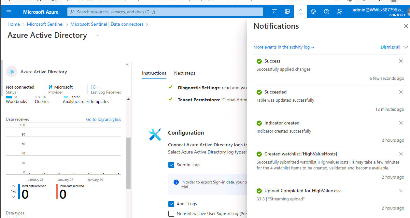Open the Settings gear in the top bar

pyautogui.click(x=313, y=12)
